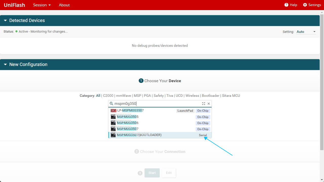Viewport: 324px width, 182px height.
Task: Click the 'No debug probes/devices detected' message
Action: point(160,46)
